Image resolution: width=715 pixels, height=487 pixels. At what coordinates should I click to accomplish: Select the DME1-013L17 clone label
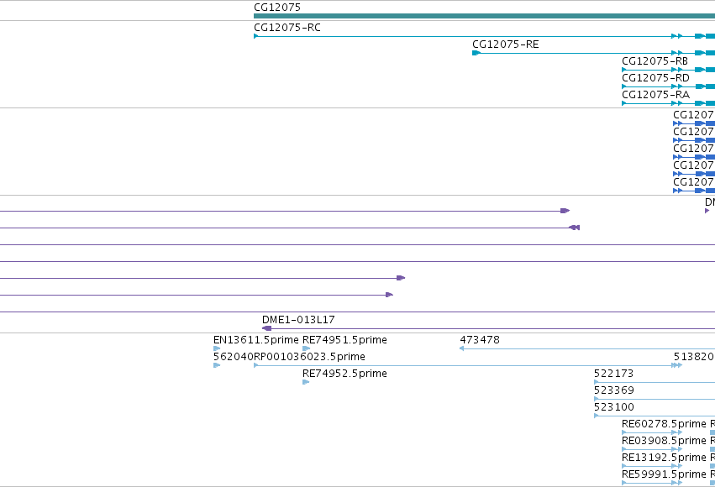[298, 320]
